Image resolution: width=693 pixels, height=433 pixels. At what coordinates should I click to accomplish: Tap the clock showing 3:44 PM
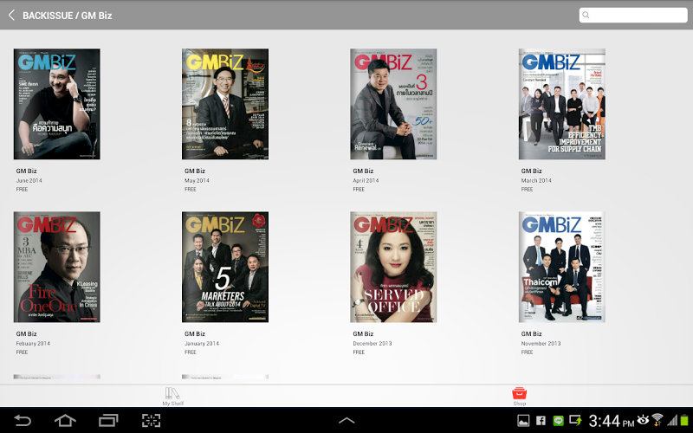[611, 421]
